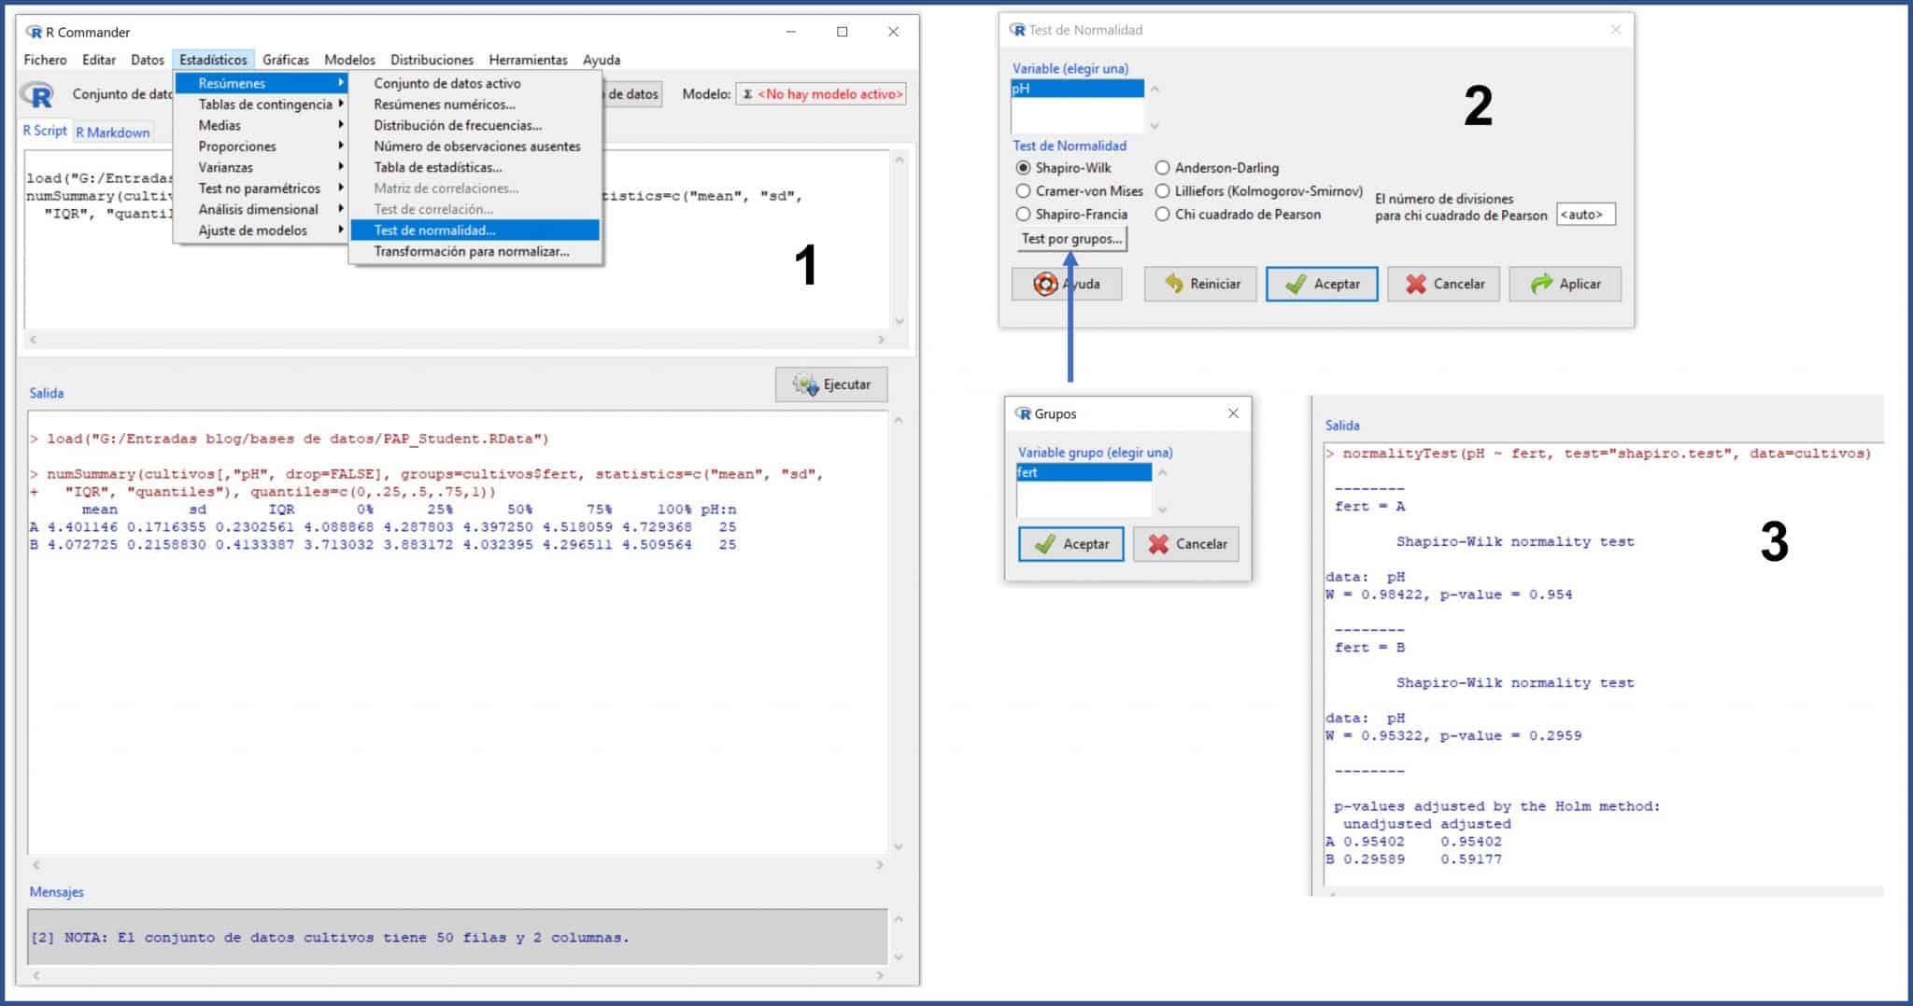
Task: Click the Pearson chi-square divisions input field
Action: [1584, 215]
